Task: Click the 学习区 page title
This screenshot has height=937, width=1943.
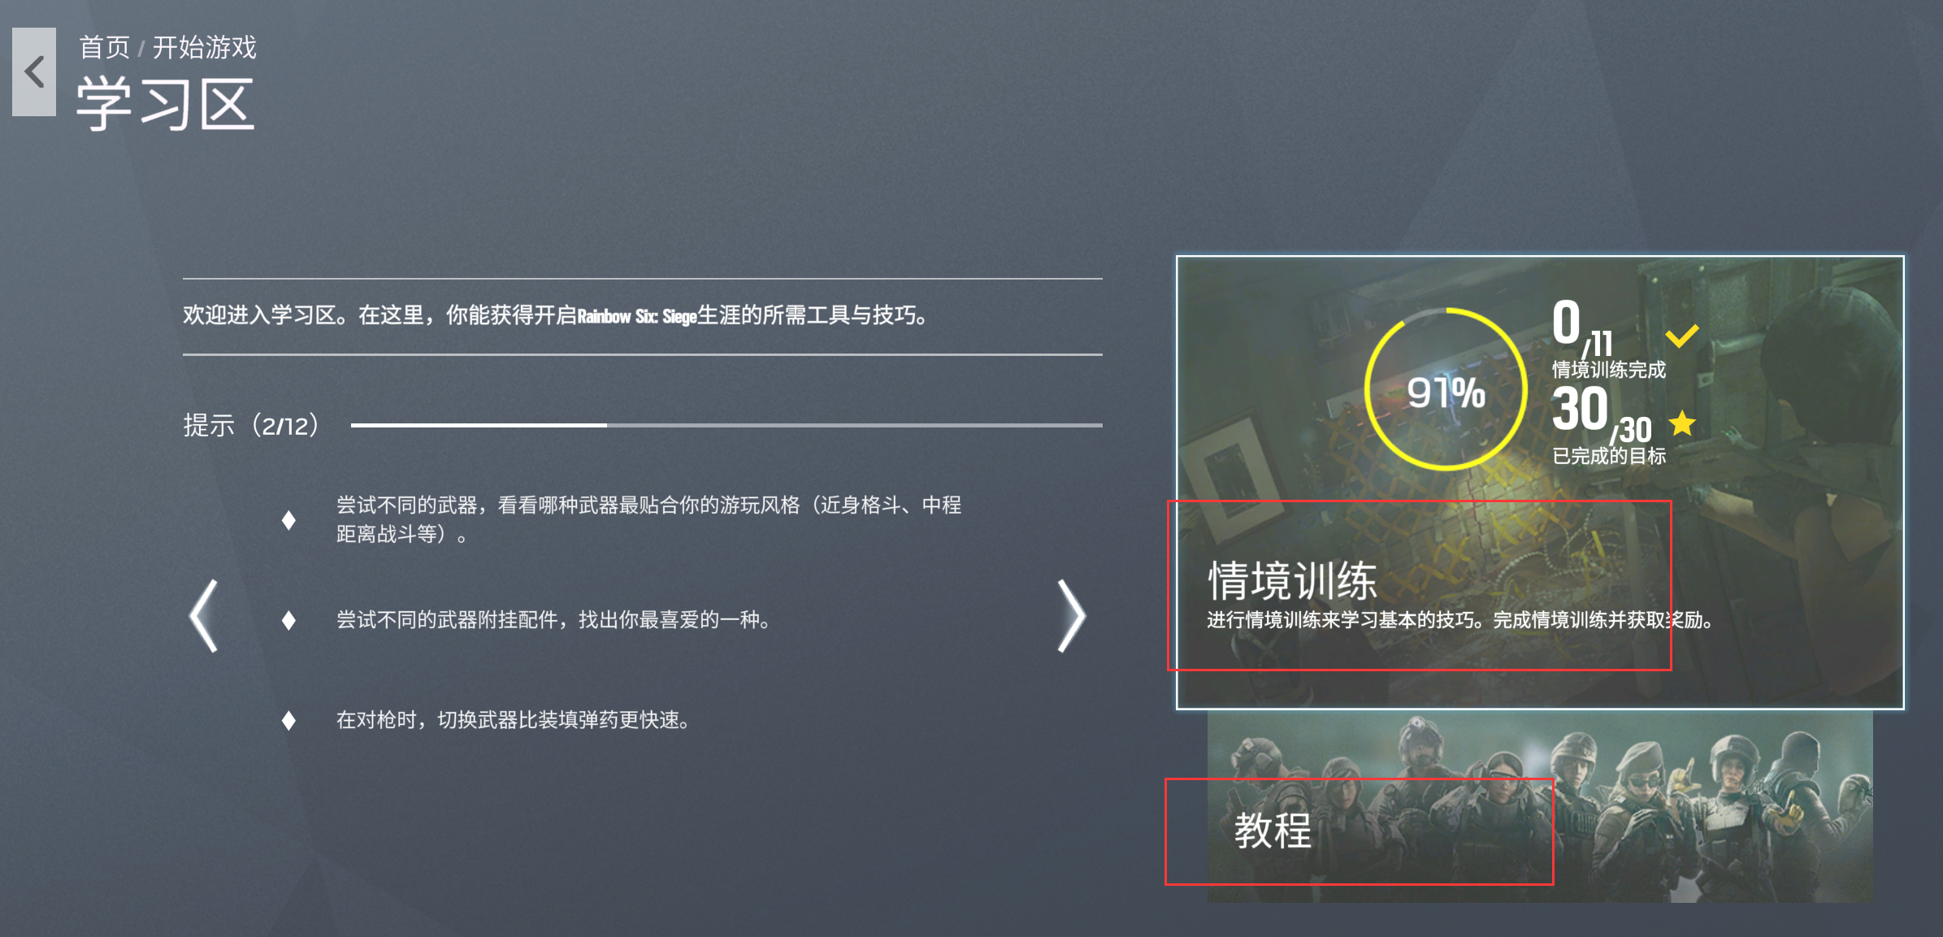Action: click(166, 104)
